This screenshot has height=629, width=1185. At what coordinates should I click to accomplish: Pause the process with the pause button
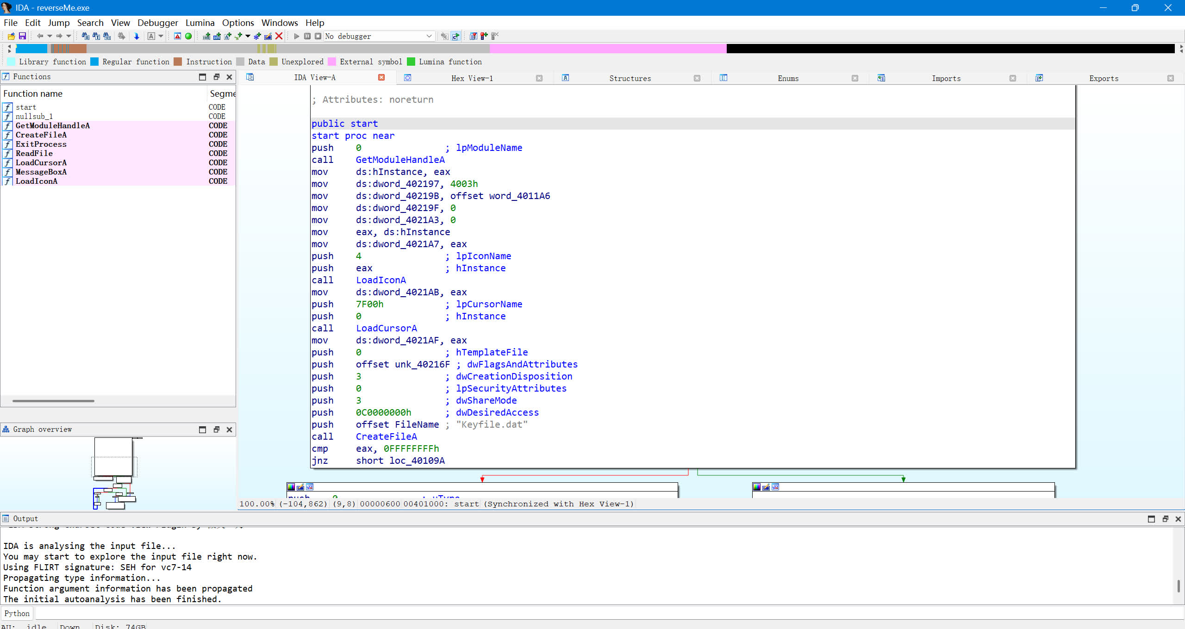tap(307, 36)
